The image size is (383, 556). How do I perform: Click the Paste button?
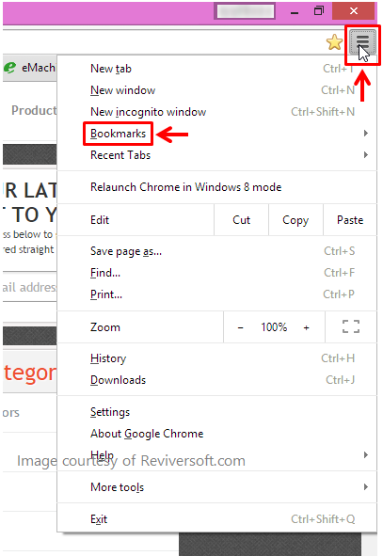point(350,220)
